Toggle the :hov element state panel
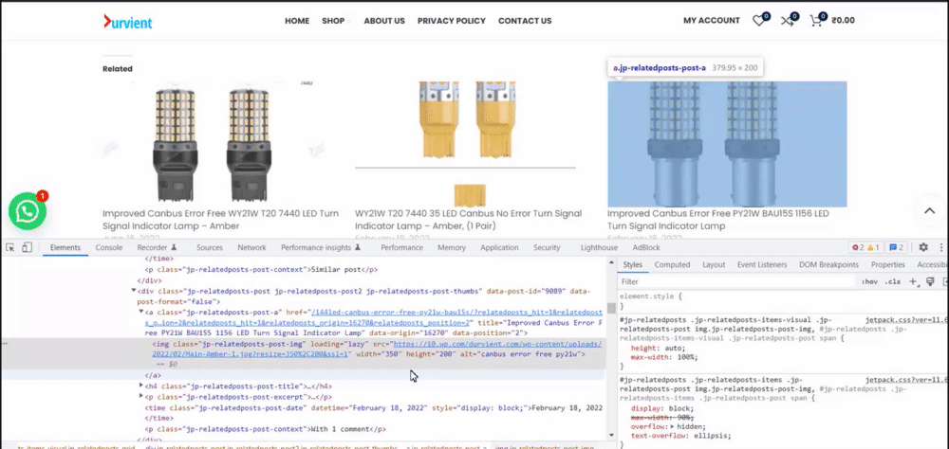Screen dimensions: 949x449 click(869, 281)
